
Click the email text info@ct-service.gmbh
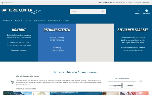22,45
